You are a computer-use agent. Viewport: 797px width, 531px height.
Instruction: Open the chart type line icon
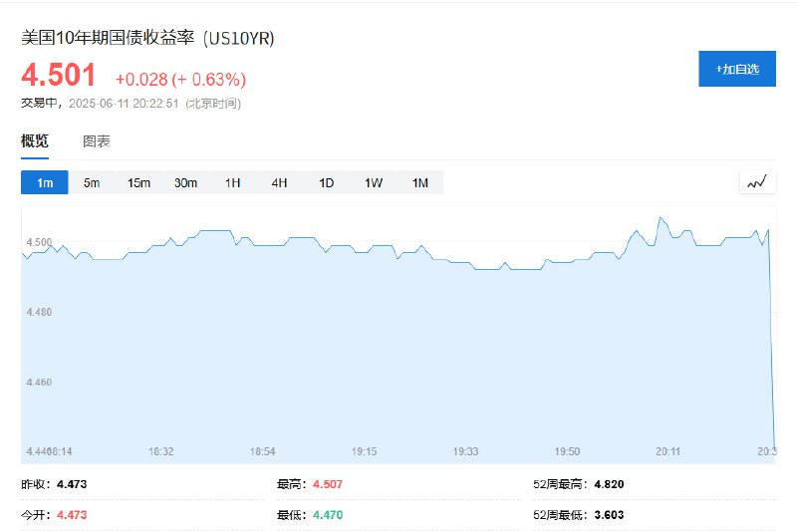tap(757, 182)
